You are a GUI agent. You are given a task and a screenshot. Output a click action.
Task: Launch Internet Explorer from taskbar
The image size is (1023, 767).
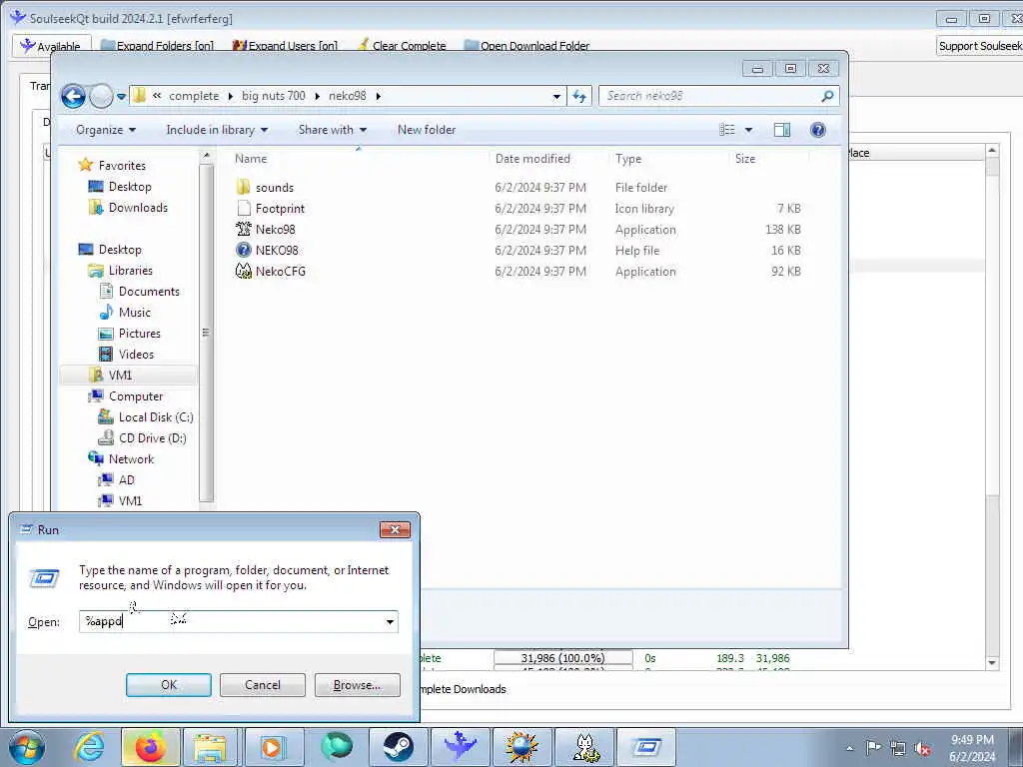89,747
